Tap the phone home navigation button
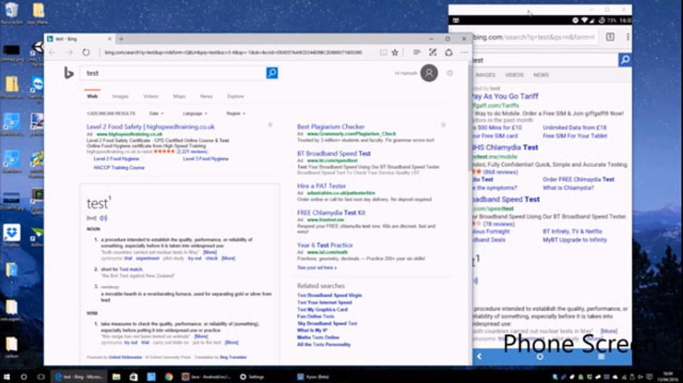 click(x=540, y=356)
